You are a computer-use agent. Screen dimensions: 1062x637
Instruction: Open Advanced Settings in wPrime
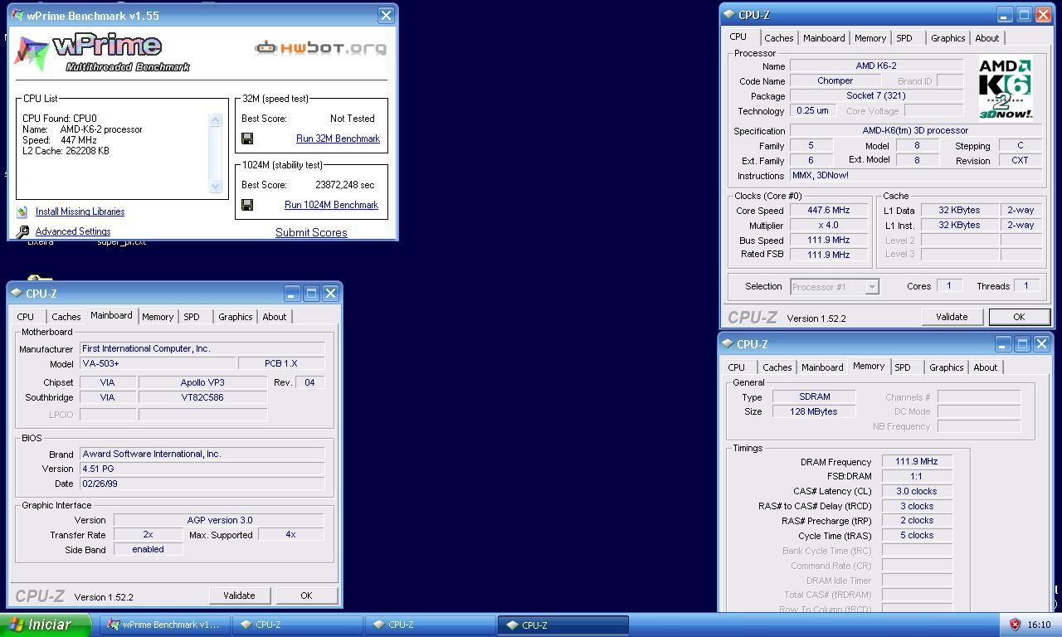pyautogui.click(x=73, y=232)
